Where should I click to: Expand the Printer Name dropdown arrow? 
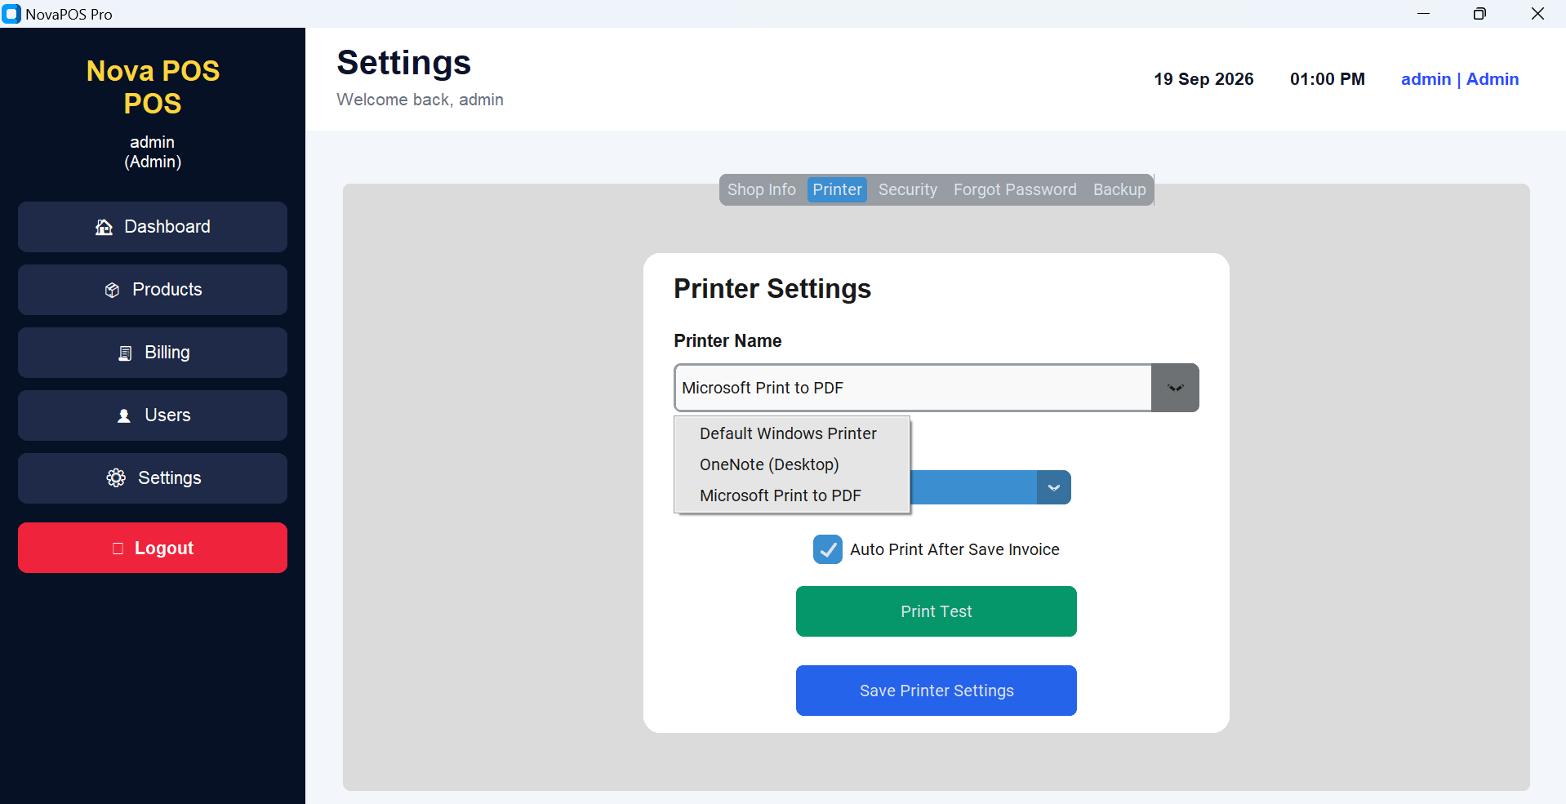[x=1175, y=388]
